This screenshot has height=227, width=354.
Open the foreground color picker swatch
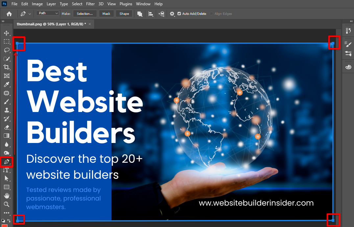[x=5, y=226]
